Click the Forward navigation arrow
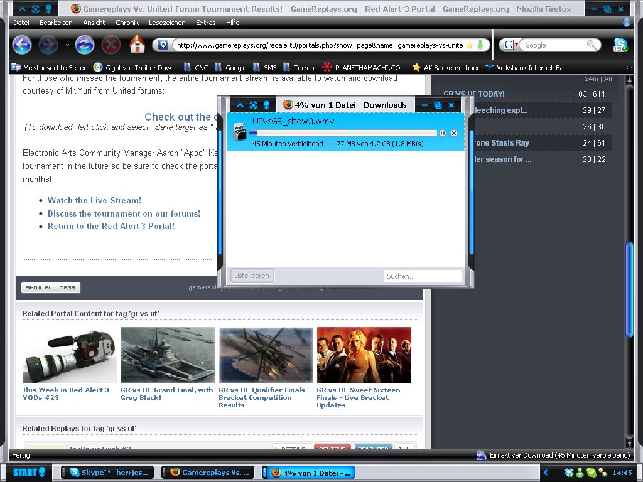The width and height of the screenshot is (643, 482). [48, 45]
